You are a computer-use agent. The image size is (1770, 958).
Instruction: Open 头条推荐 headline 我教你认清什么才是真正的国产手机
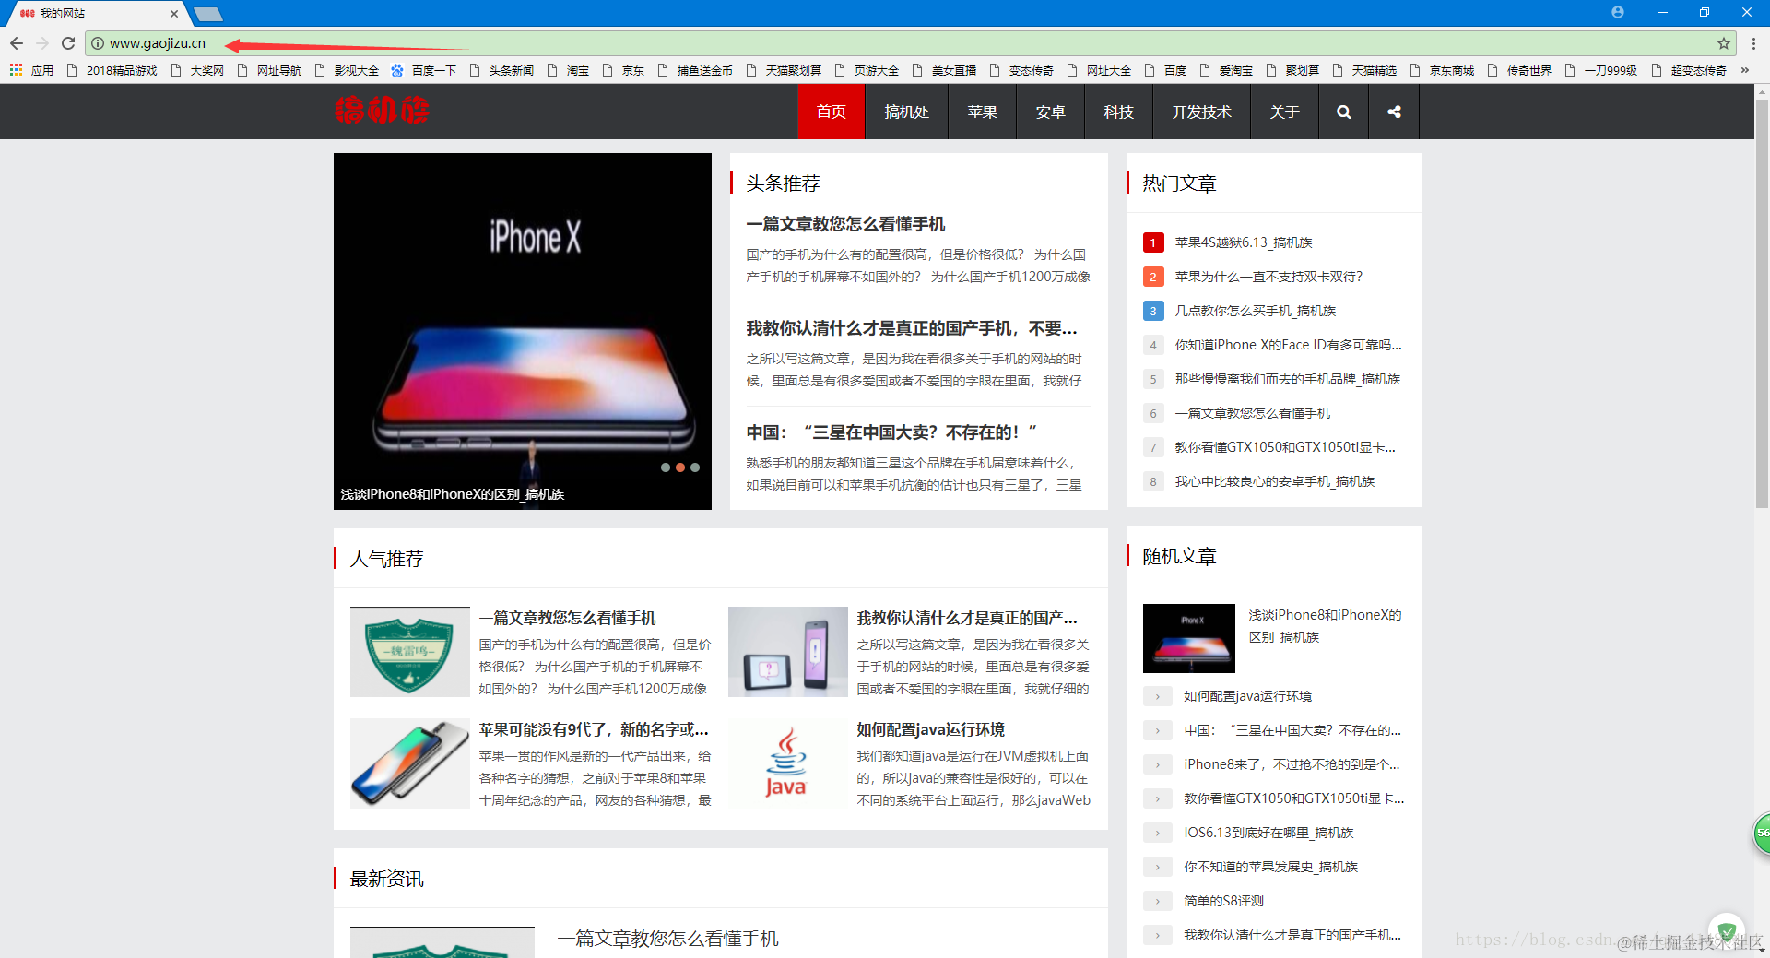tap(912, 328)
